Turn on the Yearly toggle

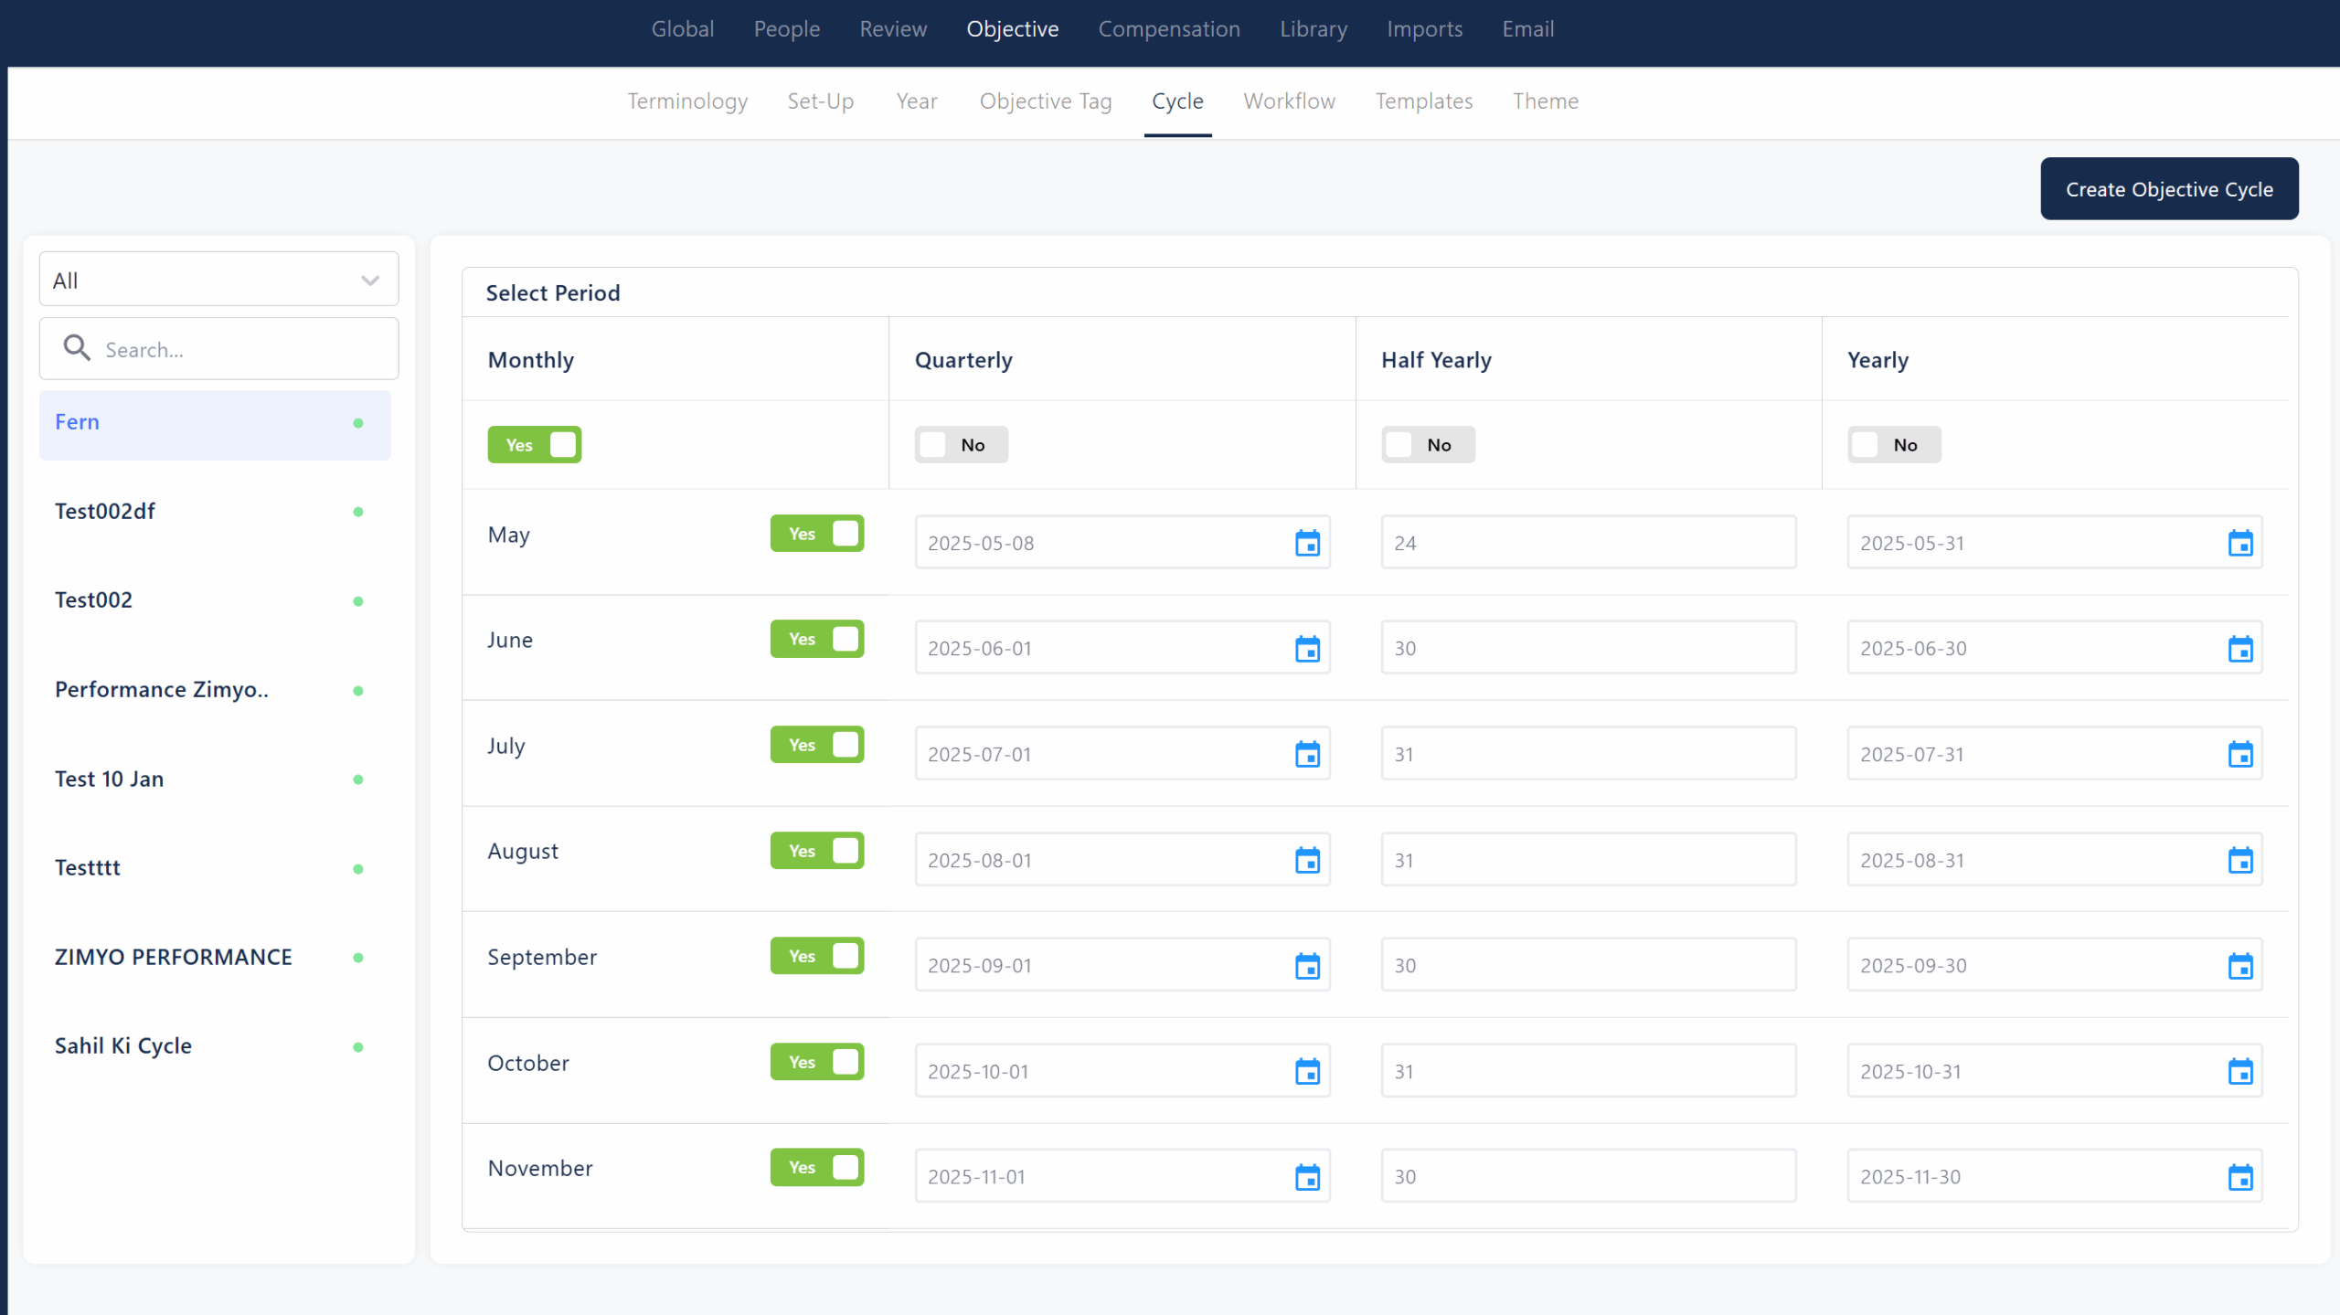pyautogui.click(x=1893, y=445)
